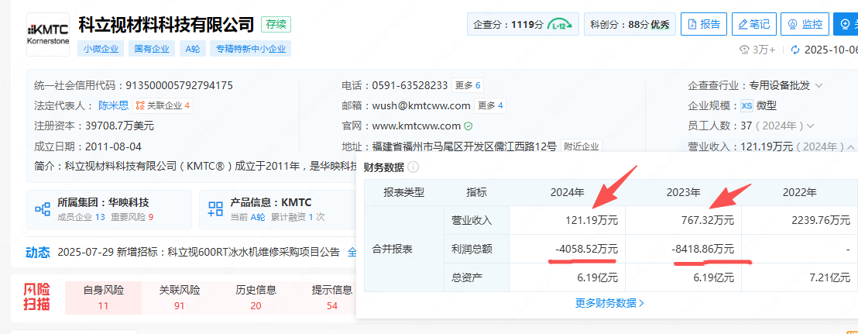This screenshot has height=334, width=858.
Task: Click the 存续 status badge
Action: (276, 24)
